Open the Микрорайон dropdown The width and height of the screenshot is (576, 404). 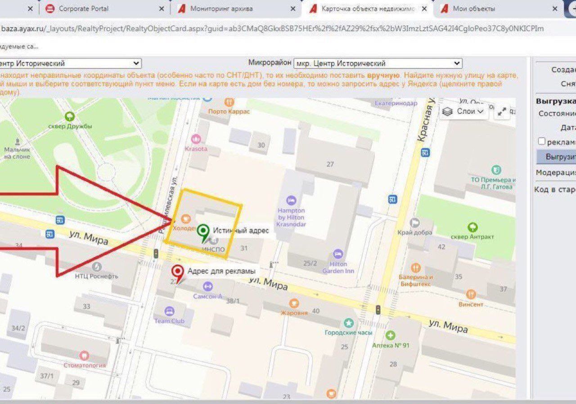[378, 63]
